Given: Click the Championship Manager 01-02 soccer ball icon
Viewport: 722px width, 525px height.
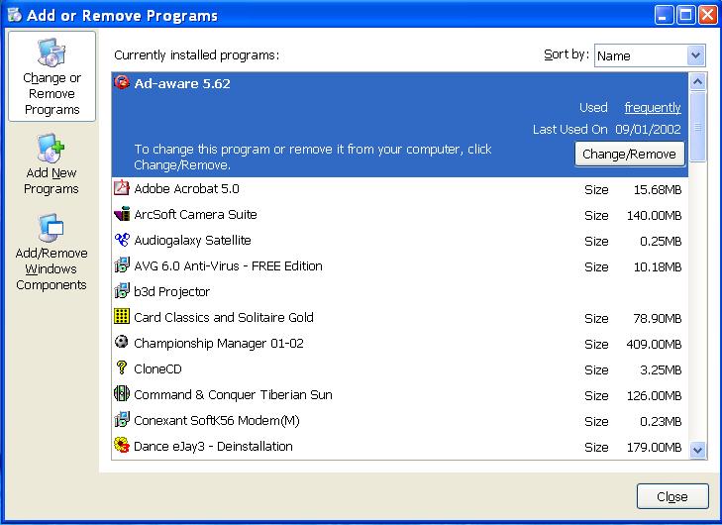Looking at the screenshot, I should click(122, 343).
